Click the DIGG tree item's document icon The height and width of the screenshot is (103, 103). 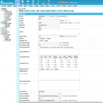pos(4,16)
